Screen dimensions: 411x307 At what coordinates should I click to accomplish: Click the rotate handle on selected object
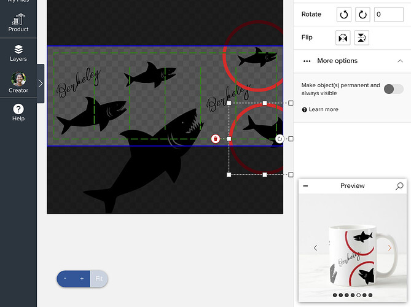280,139
